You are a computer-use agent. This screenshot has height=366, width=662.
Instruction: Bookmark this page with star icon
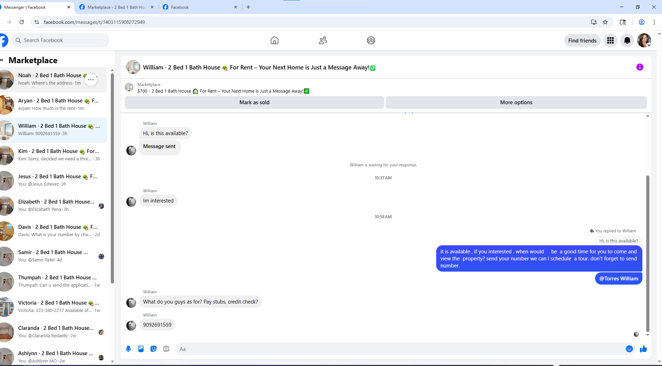pos(605,22)
